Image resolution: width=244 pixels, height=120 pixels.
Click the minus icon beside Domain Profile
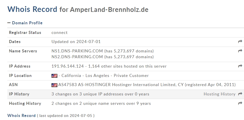pos(9,23)
